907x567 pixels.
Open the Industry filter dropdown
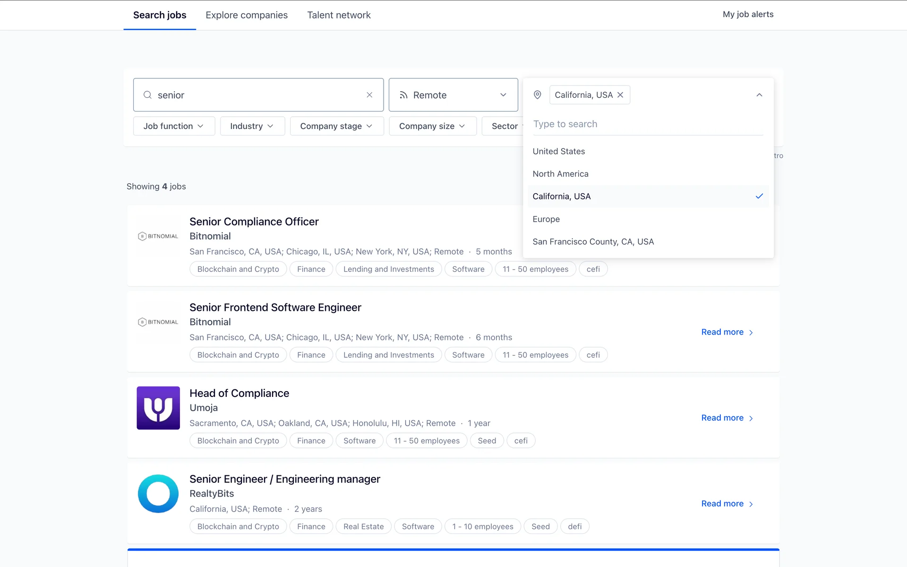tap(252, 126)
